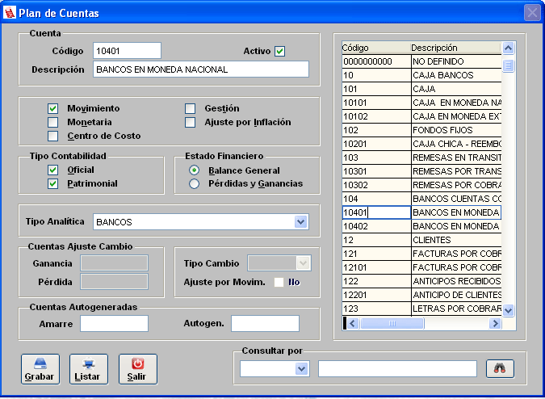Viewport: 545px width, 399px height.
Task: Select account code 10302 in the list
Action: [376, 185]
